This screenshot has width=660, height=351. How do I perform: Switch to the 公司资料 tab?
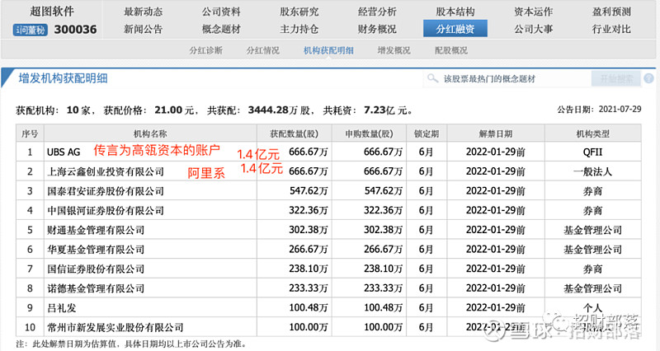tap(221, 12)
